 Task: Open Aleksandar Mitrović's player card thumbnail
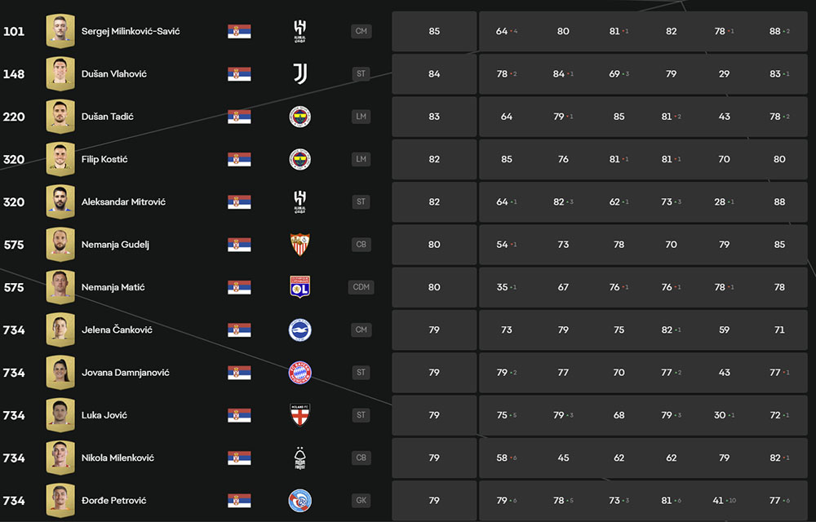tap(60, 201)
